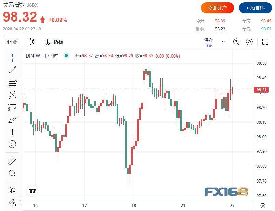Select the brush drawing tool
Image resolution: width=275 pixels, height=211 pixels.
click(12, 120)
